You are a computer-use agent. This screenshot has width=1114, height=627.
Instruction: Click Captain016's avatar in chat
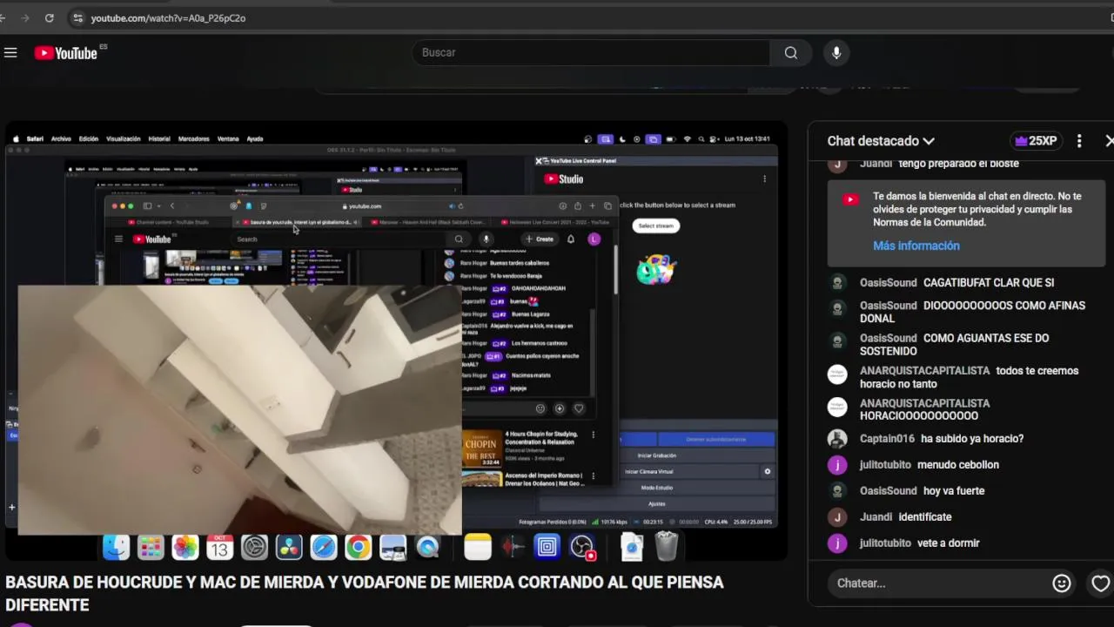coord(837,439)
